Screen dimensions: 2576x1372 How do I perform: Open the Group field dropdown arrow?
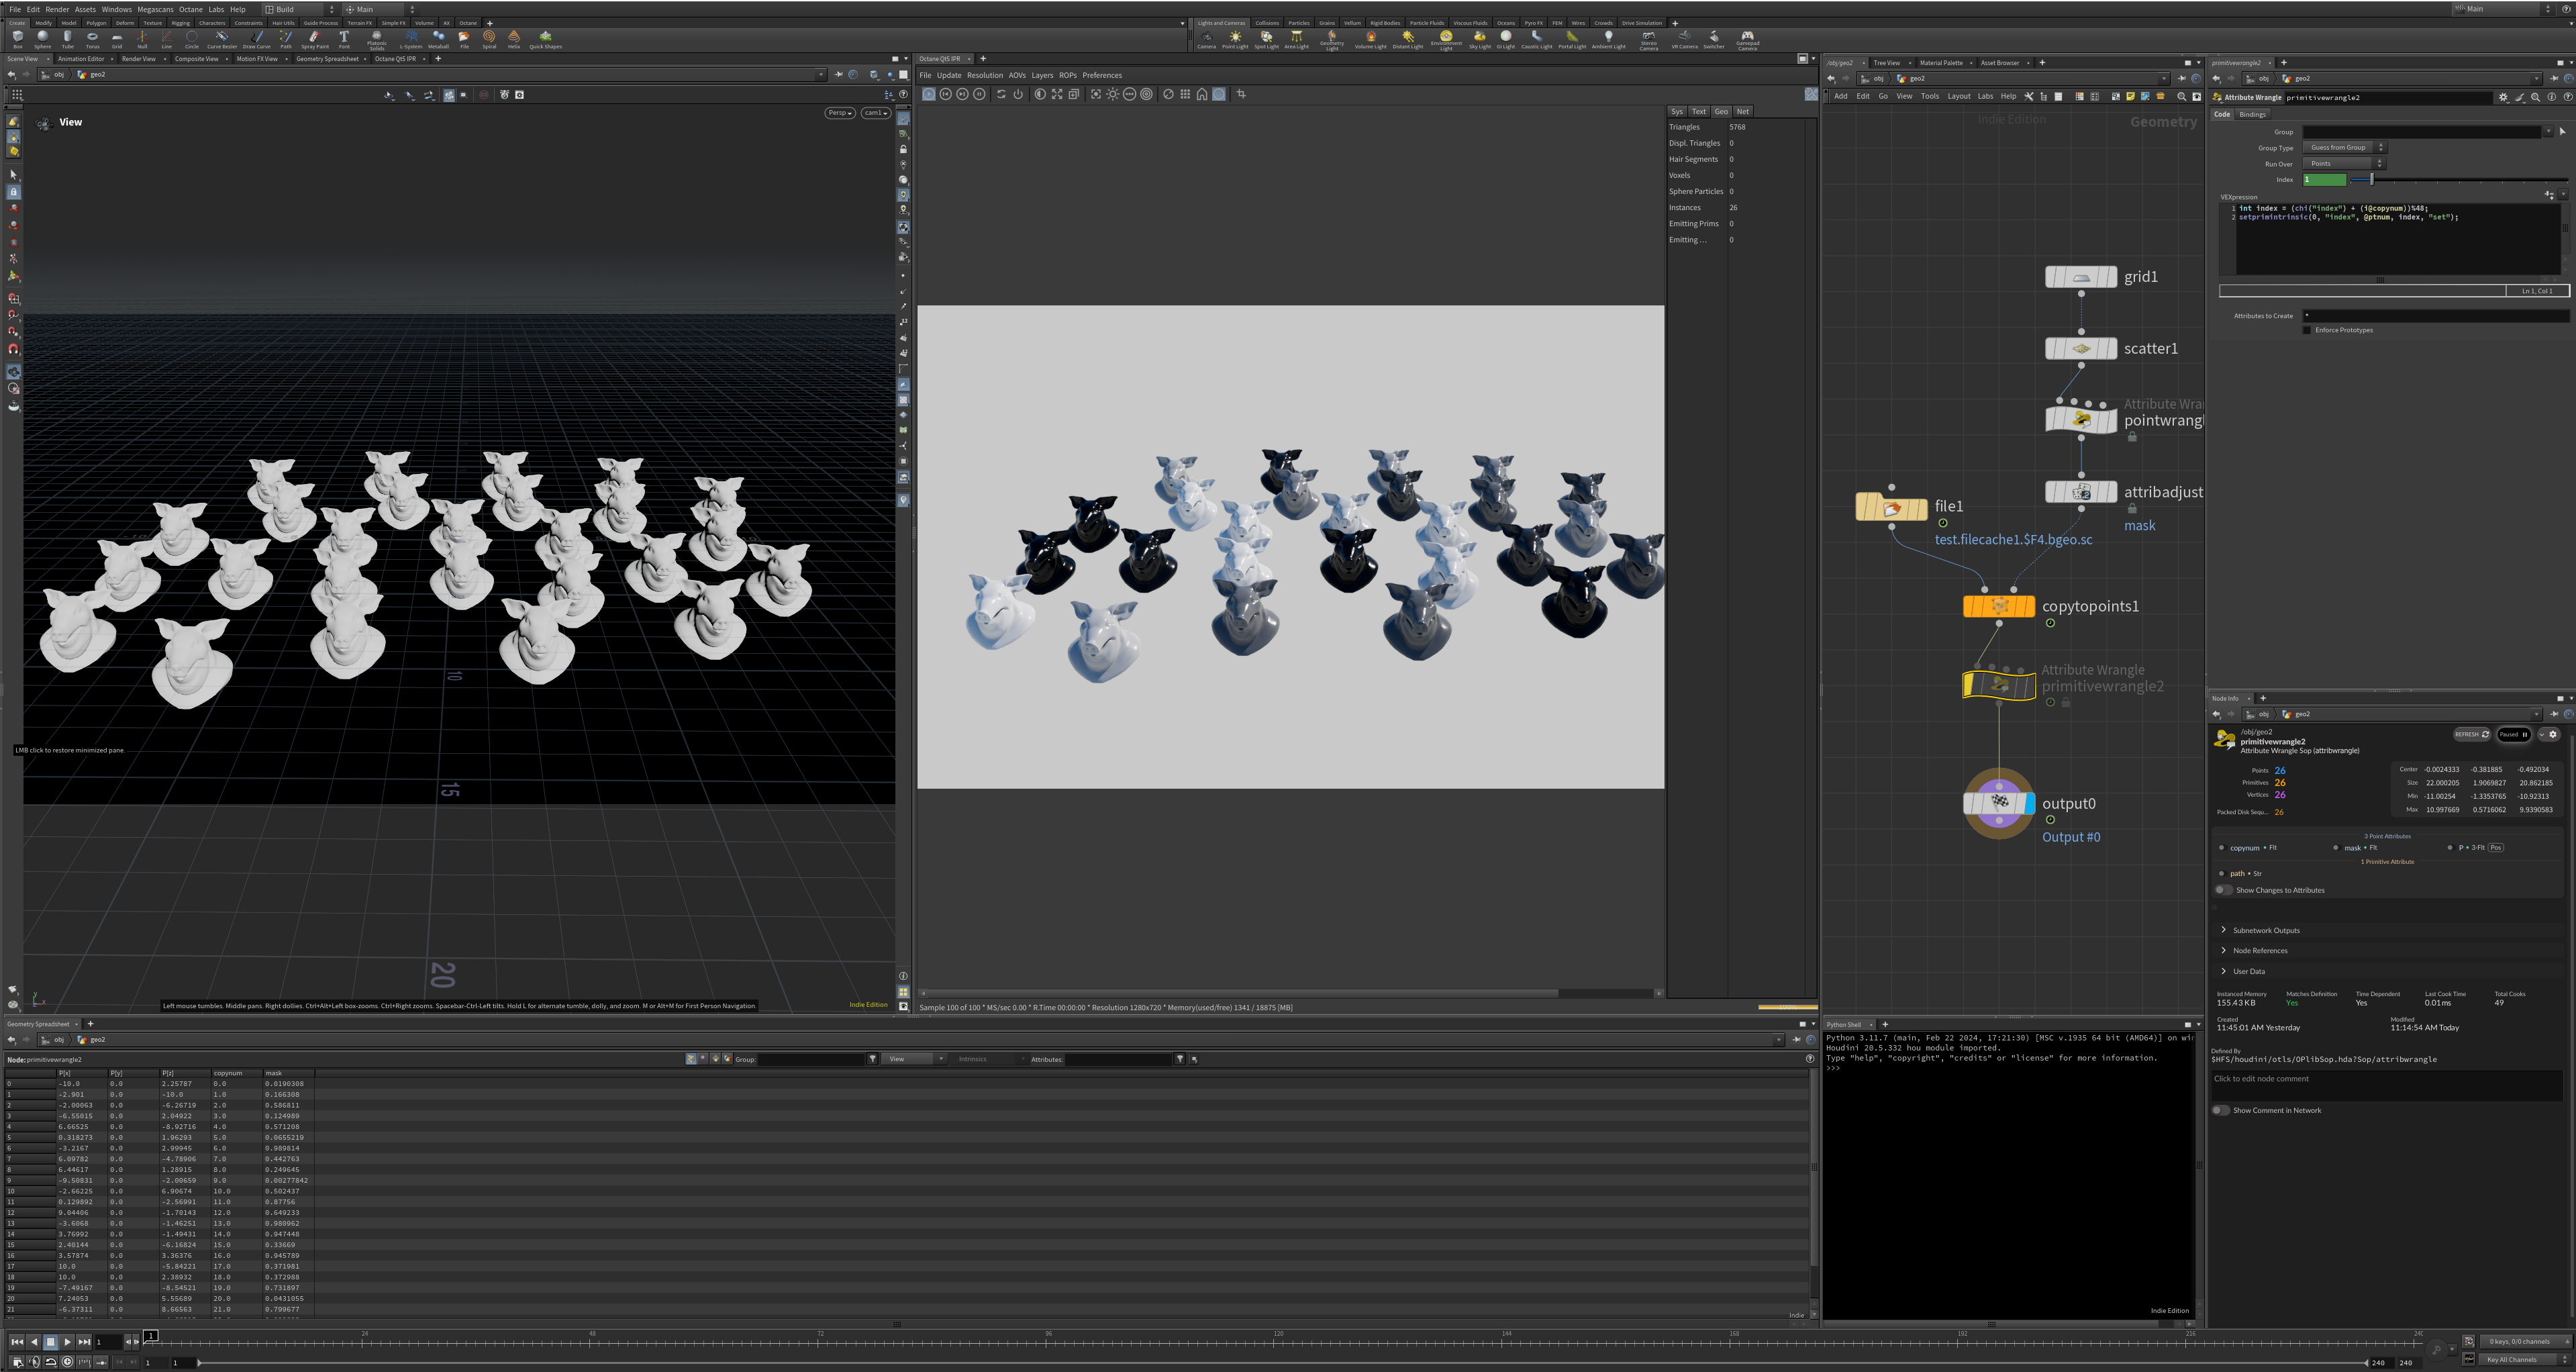pos(2548,132)
